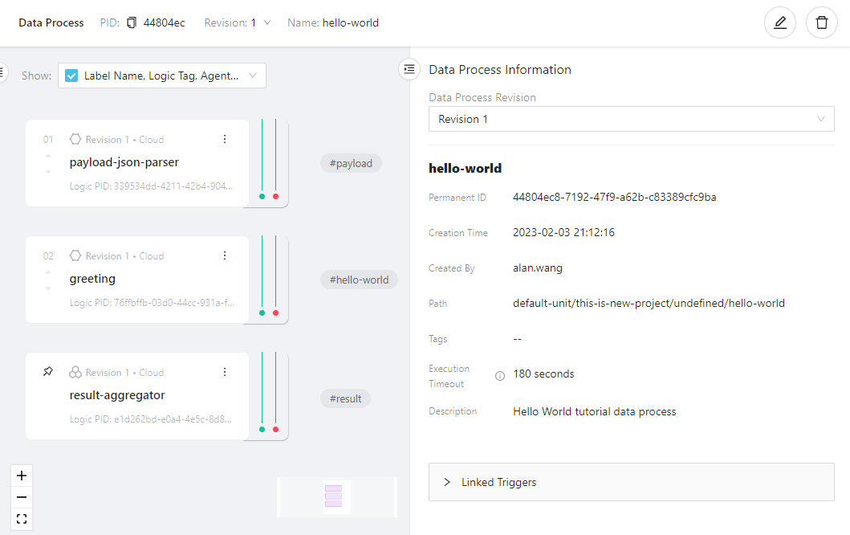Zoom in on the canvas
The height and width of the screenshot is (535, 850).
point(22,476)
